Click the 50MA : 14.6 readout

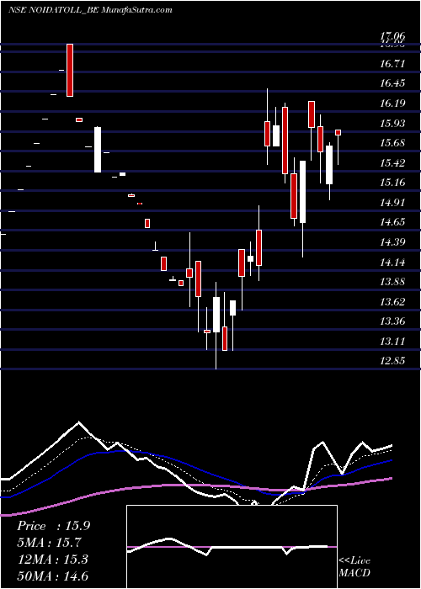click(52, 576)
